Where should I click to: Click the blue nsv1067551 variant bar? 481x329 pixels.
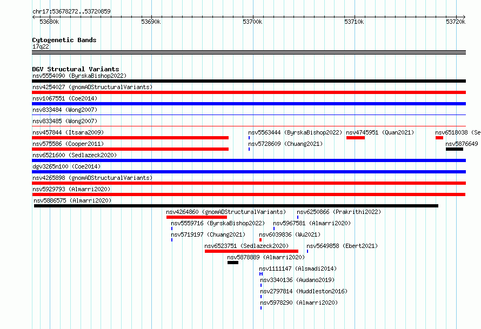coord(249,104)
